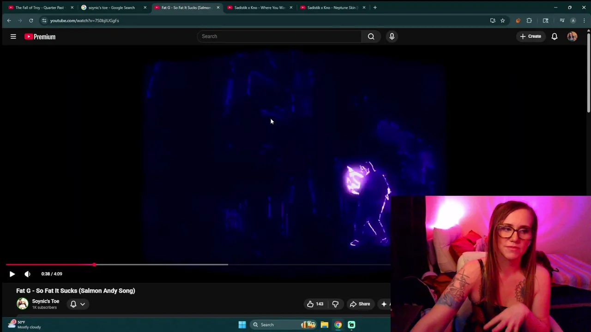The image size is (591, 332).
Task: Open Soynic's Toe channel avatar
Action: (x=22, y=303)
